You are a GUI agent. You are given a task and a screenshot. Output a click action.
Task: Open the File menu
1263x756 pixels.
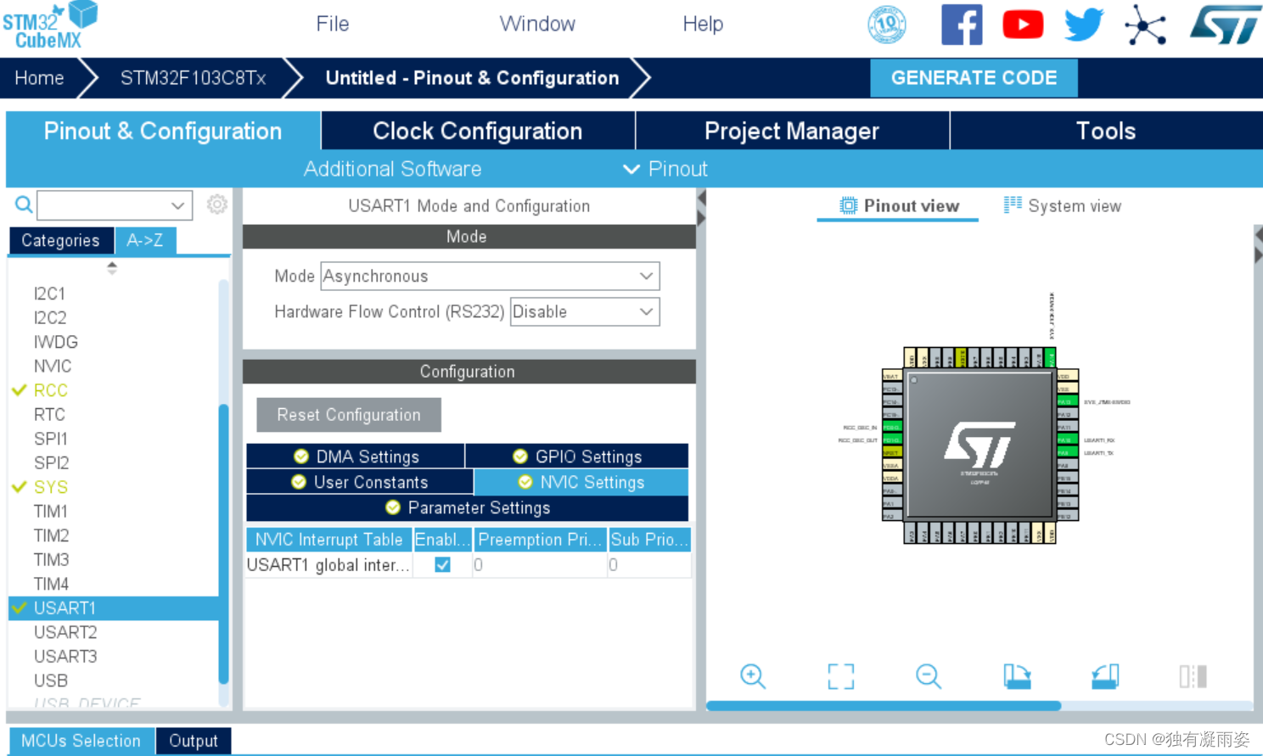point(333,24)
